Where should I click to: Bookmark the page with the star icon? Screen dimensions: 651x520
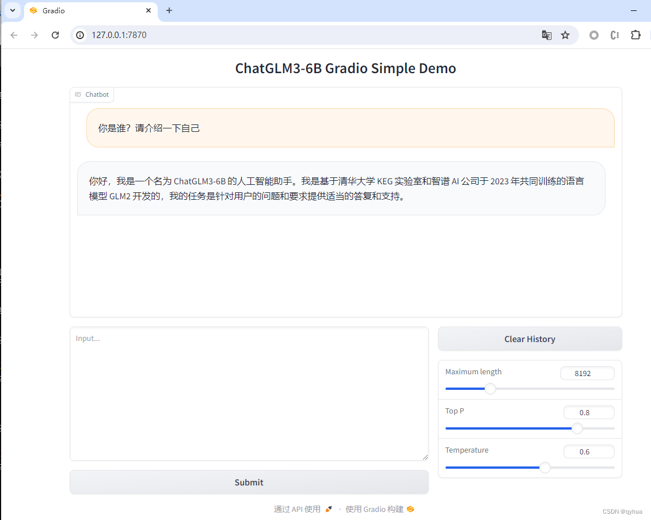[565, 35]
